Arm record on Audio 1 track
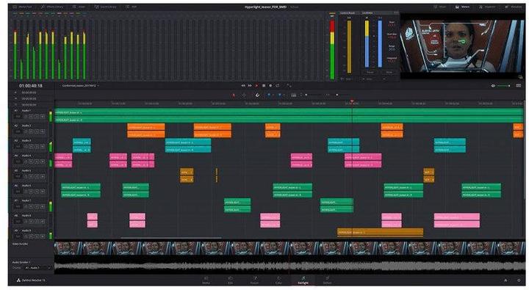 tap(31, 116)
